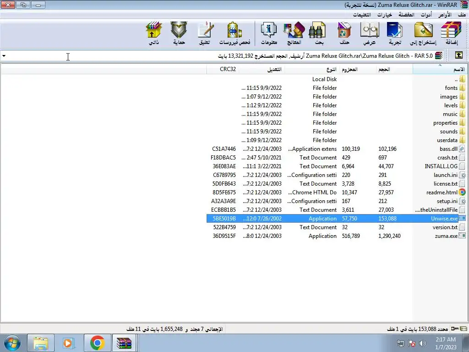Click the Test (تجربة) toolbar icon
This screenshot has width=469, height=352.
click(x=395, y=33)
